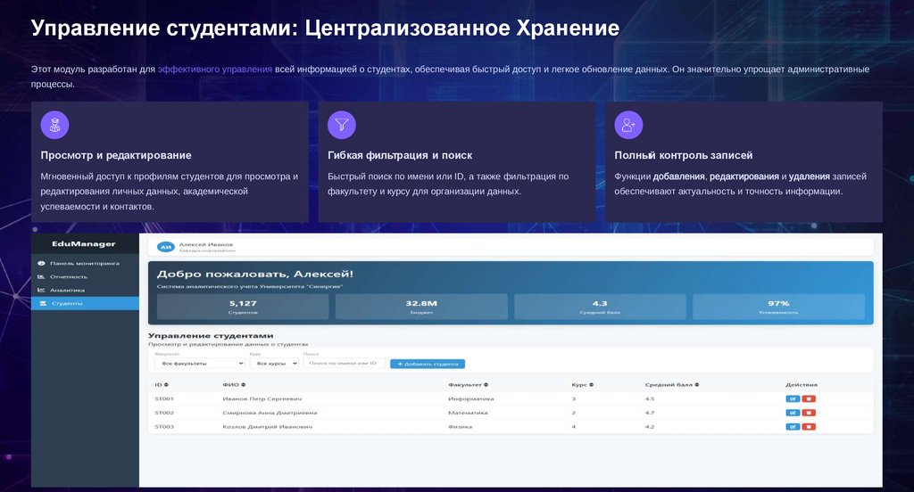Click the Отчетность chart icon in sidebar

pyautogui.click(x=41, y=276)
